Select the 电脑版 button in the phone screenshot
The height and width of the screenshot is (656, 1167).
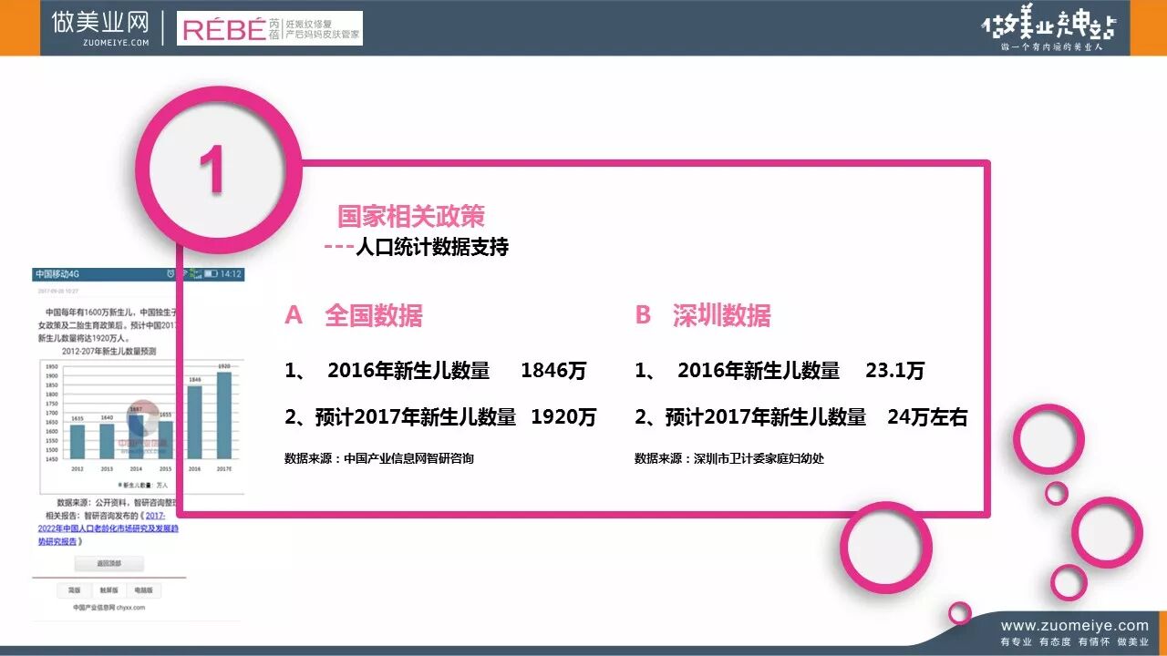(x=143, y=590)
